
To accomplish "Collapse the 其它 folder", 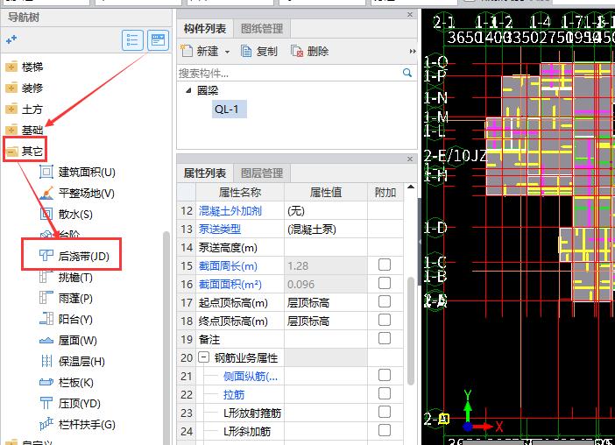I will [11, 151].
